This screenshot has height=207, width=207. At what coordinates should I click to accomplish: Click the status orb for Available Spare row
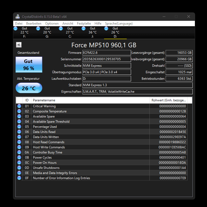click(19, 116)
